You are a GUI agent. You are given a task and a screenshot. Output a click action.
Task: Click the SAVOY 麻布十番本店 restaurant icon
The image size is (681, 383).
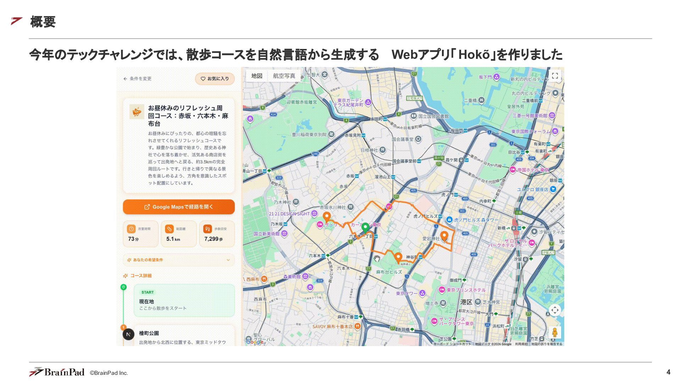coord(358,326)
